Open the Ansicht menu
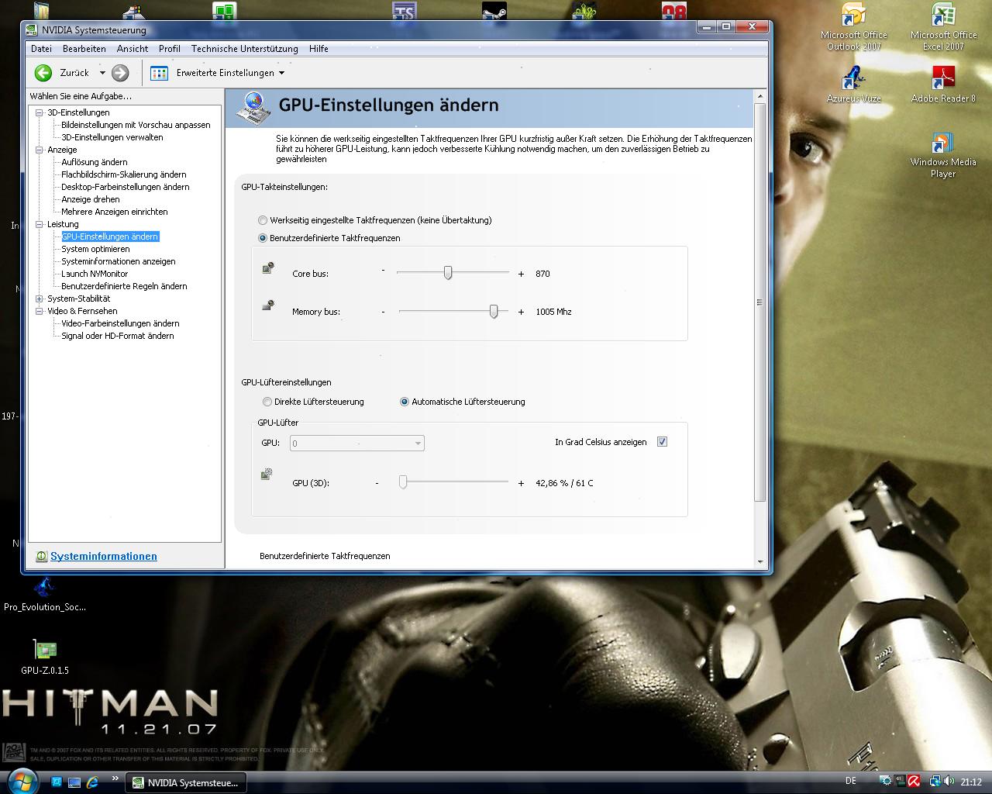Image resolution: width=992 pixels, height=794 pixels. 133,48
